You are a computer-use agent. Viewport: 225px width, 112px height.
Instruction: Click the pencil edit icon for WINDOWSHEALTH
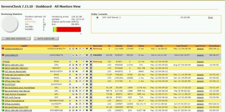point(84,49)
